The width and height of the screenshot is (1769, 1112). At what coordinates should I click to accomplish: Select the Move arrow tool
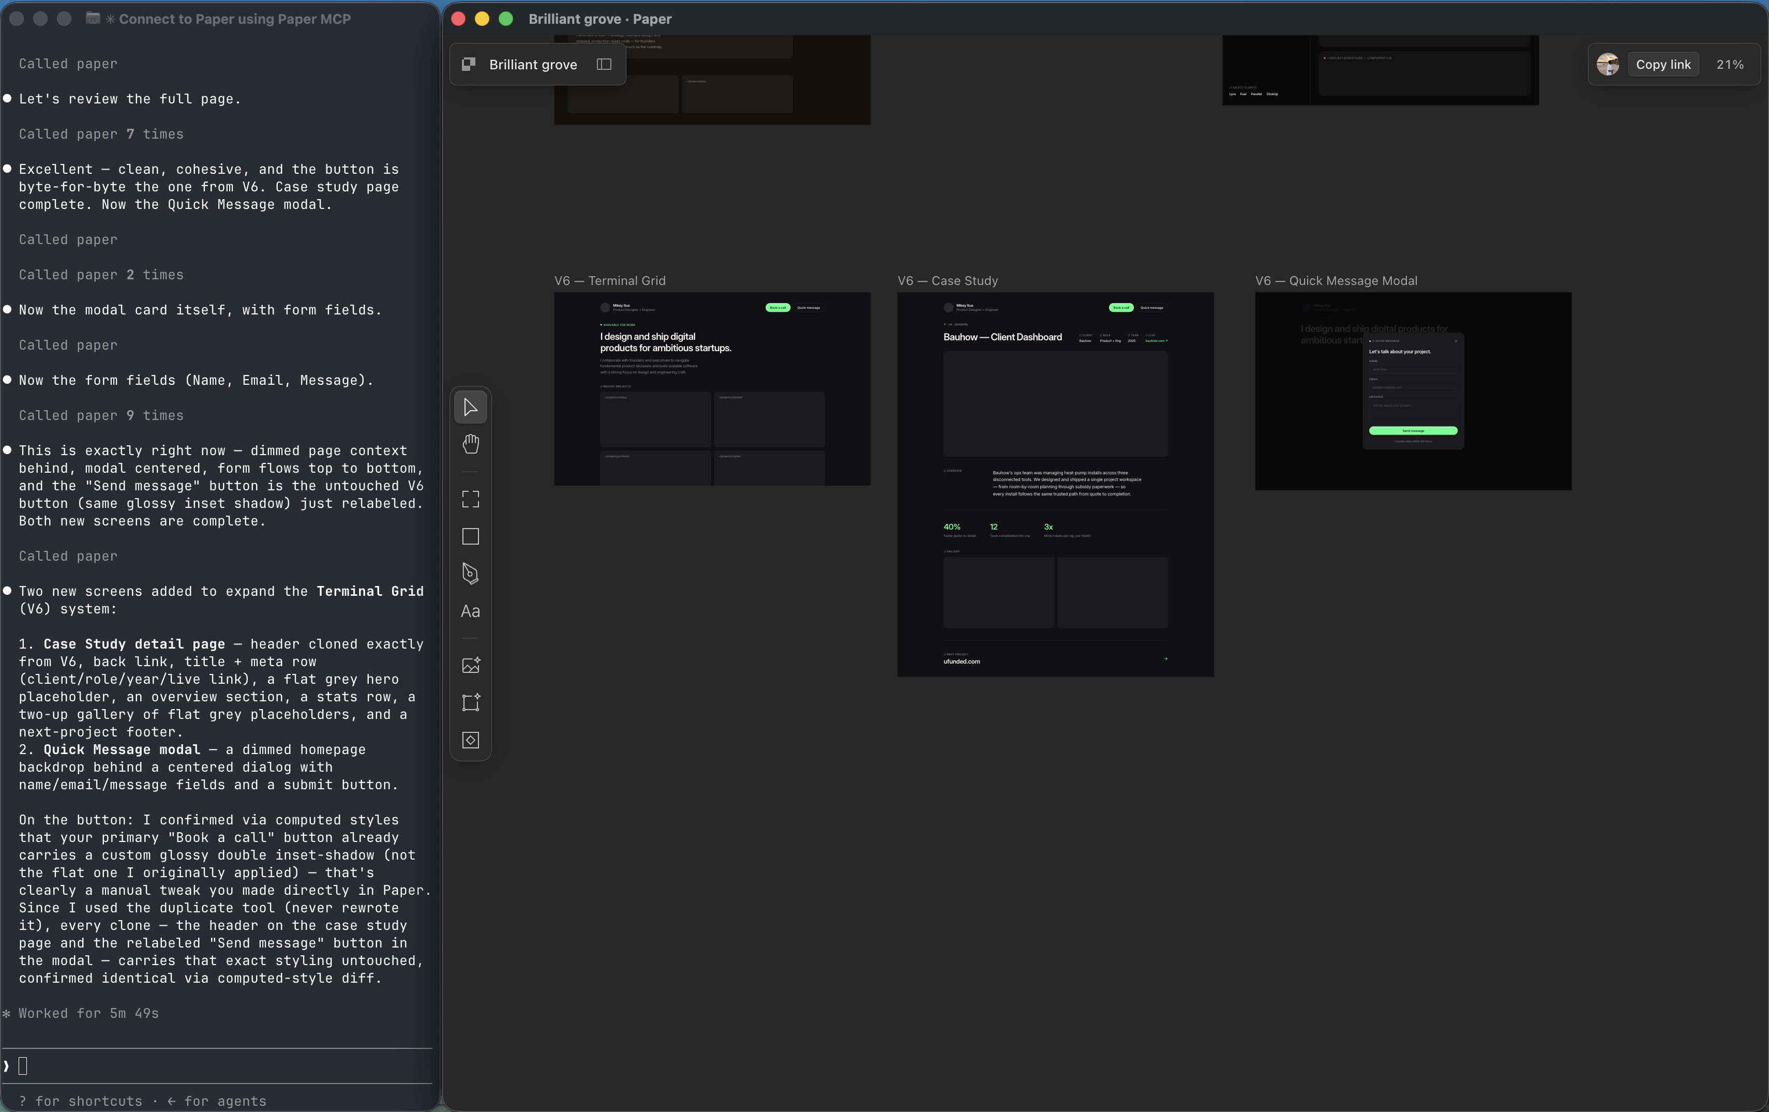click(x=470, y=407)
